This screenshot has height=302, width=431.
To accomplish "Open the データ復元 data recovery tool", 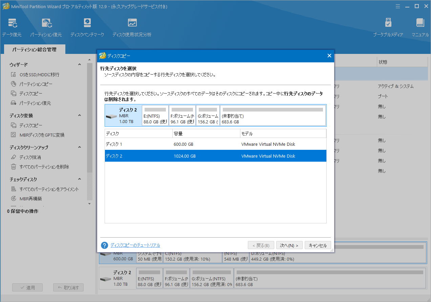I will (12, 28).
